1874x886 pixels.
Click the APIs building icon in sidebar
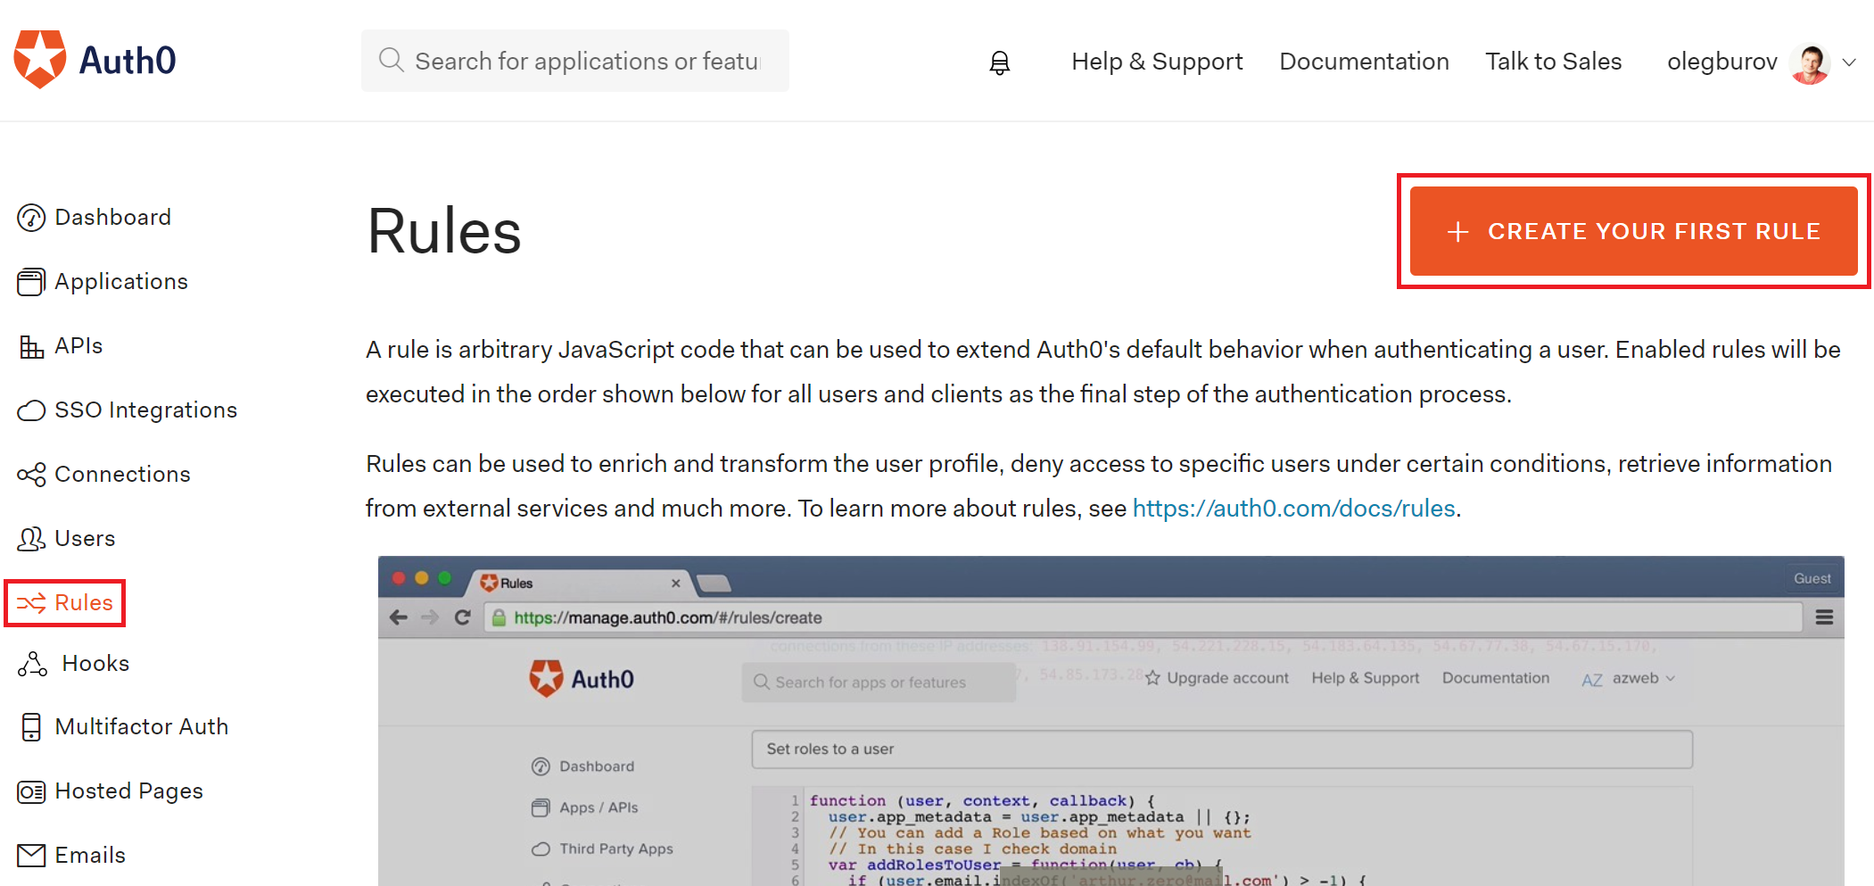click(31, 346)
